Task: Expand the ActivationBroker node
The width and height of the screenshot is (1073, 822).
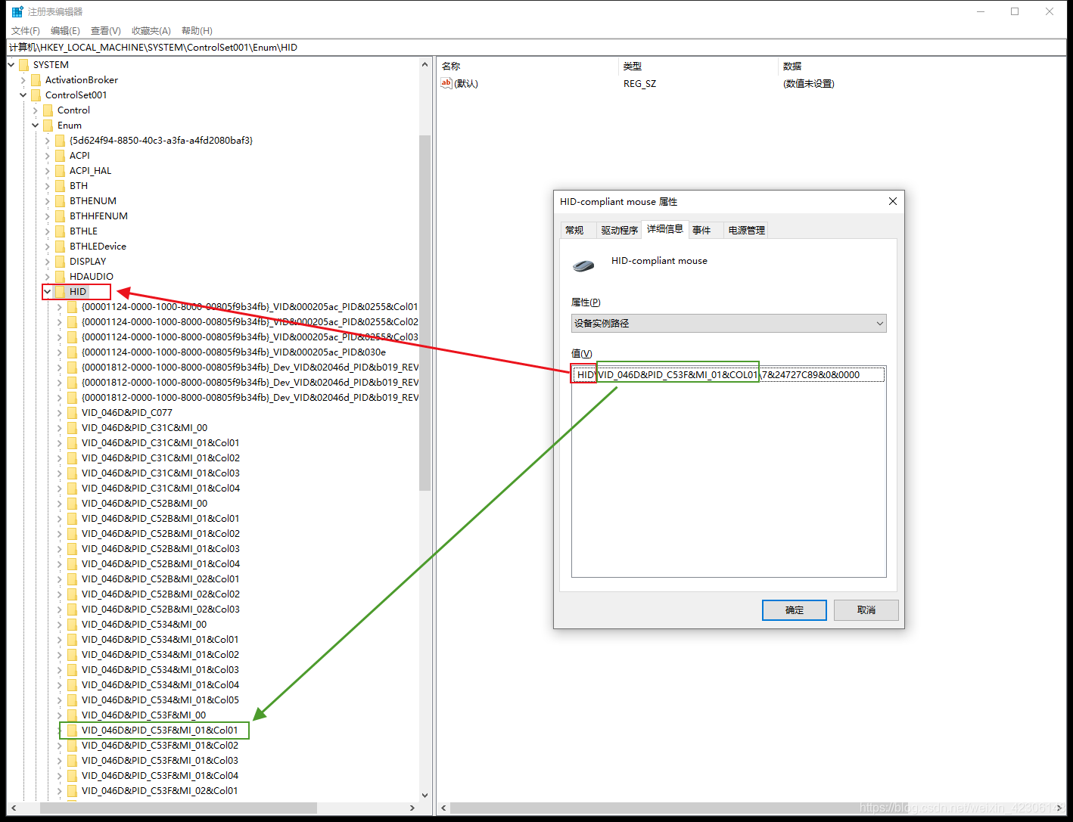Action: [x=23, y=80]
